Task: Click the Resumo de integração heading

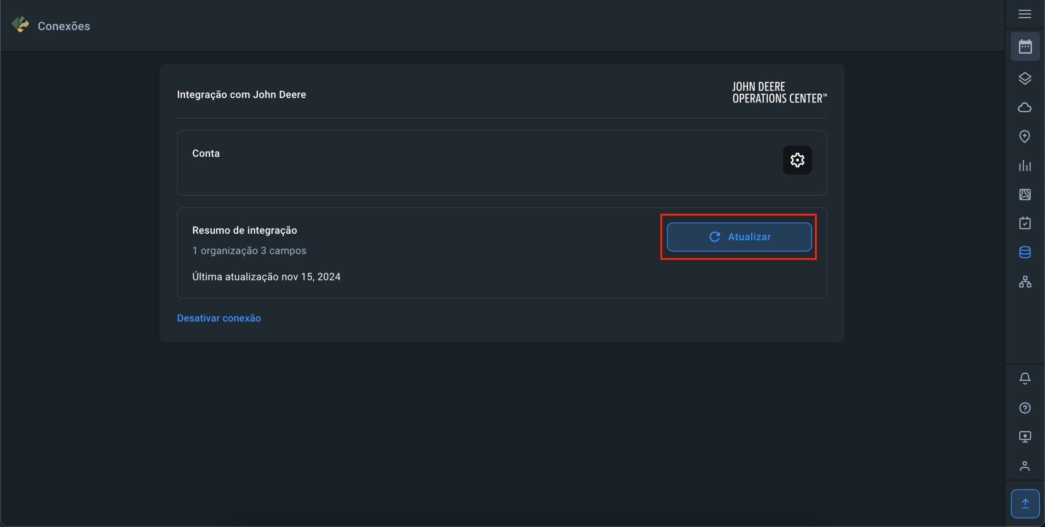Action: [245, 230]
